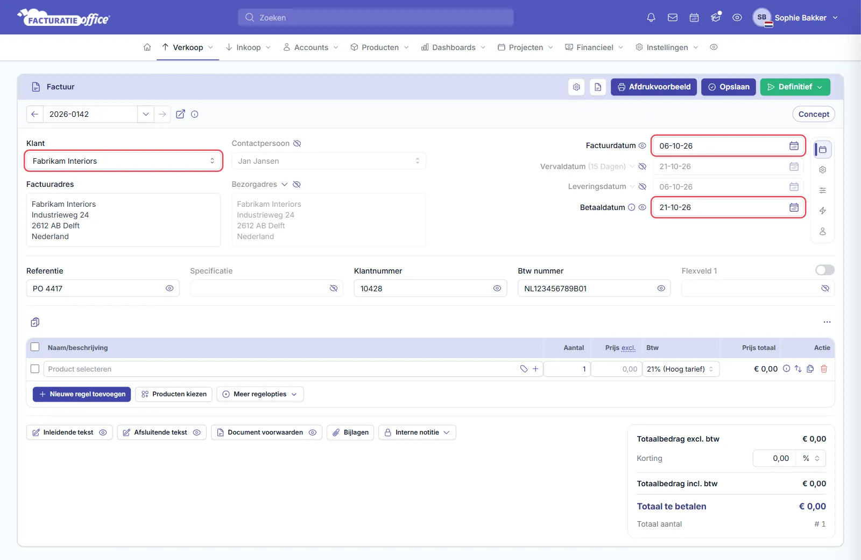Click the lightning bolt sidebar icon
Viewport: 861px width, 560px height.
822,211
